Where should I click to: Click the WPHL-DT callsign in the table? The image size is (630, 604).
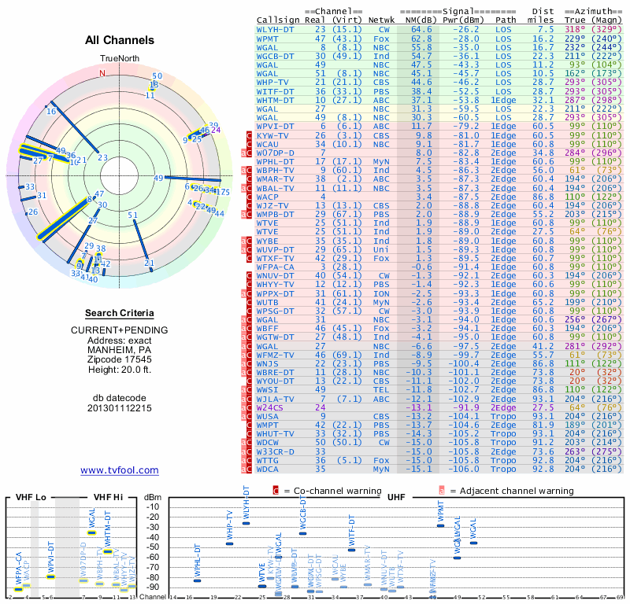point(275,161)
